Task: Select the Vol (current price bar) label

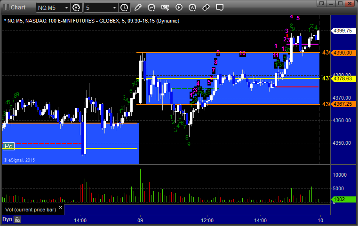Action: 31,210
